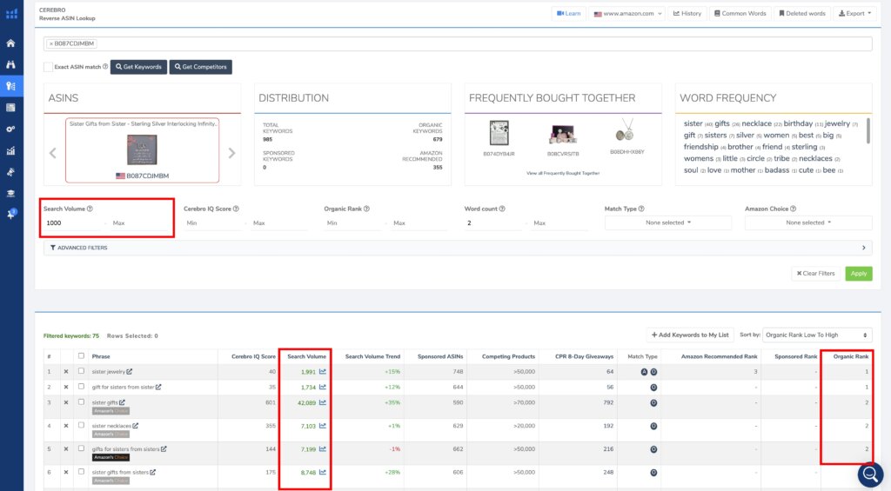Remove the sister necklaces row using X
The image size is (891, 491).
(65, 426)
